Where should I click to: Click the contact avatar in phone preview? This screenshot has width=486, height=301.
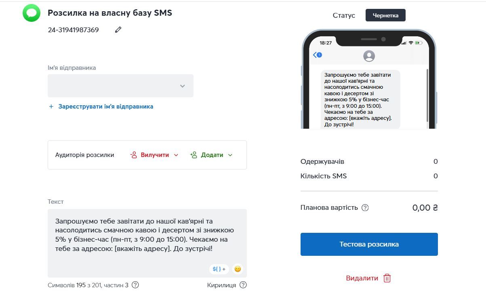click(369, 56)
